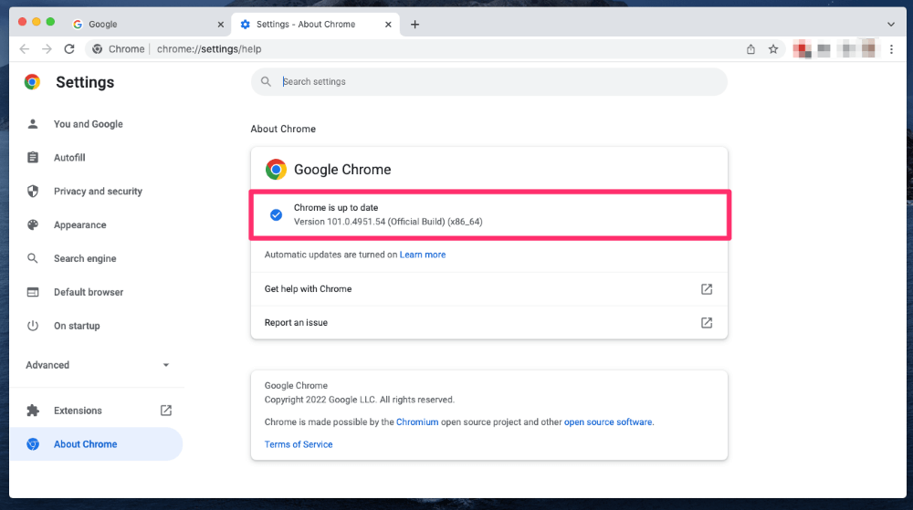Screen dimensions: 913x510
Task: Open tab search dropdown arrow
Action: [891, 25]
